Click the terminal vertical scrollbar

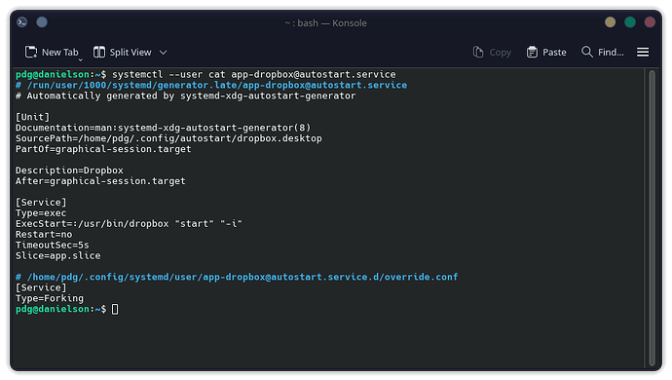tap(652, 218)
